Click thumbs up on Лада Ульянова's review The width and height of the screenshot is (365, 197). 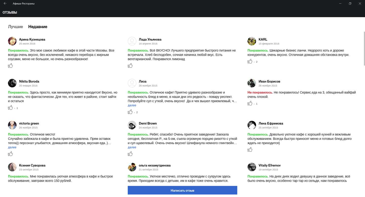[130, 66]
